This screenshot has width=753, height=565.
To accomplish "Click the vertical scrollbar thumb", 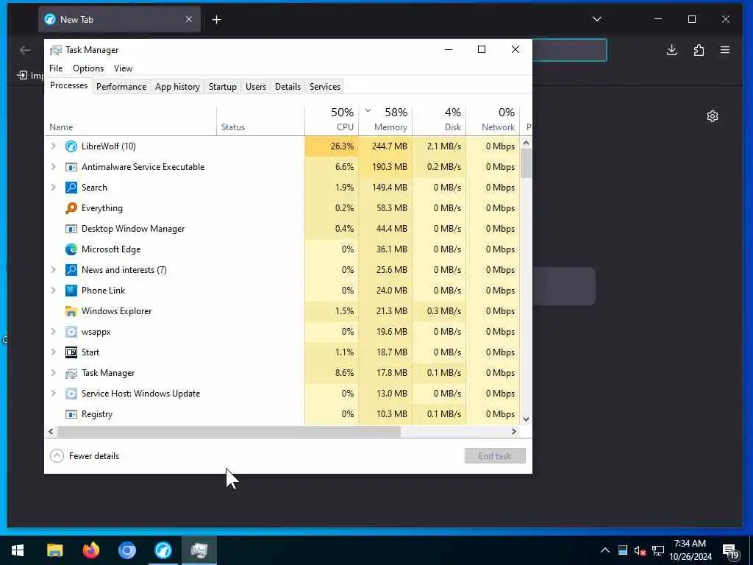I will 527,163.
